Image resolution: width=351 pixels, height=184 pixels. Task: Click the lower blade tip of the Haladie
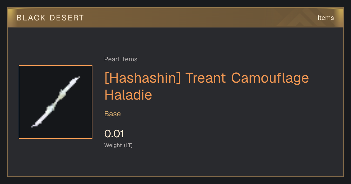point(34,125)
